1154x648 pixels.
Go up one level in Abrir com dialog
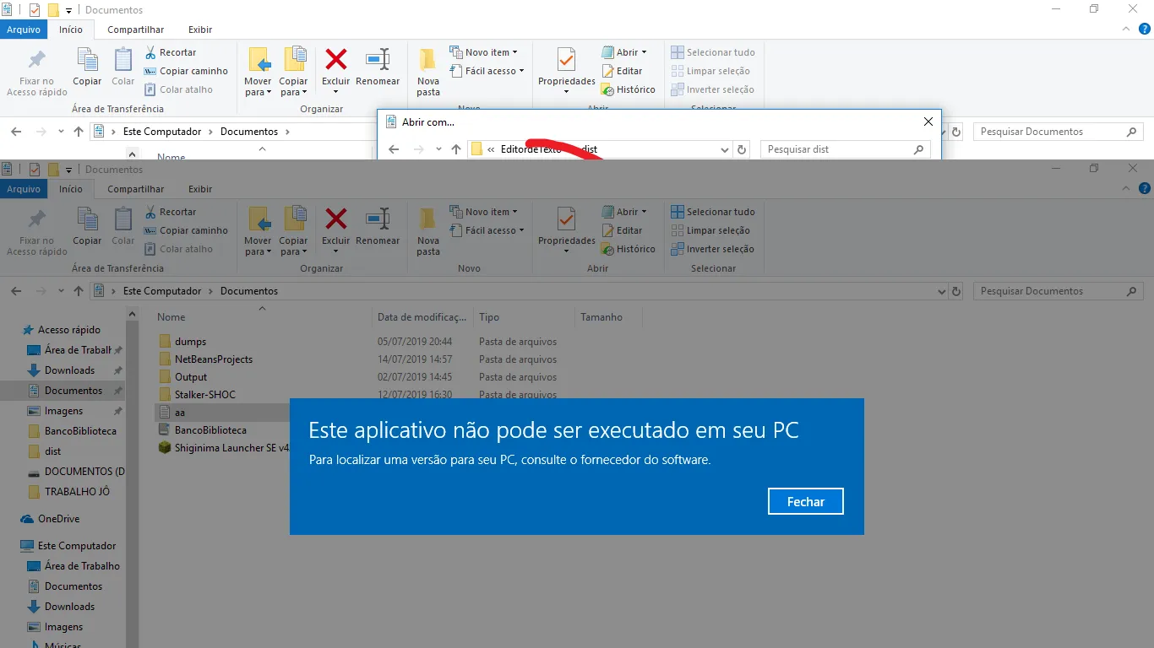pyautogui.click(x=456, y=149)
